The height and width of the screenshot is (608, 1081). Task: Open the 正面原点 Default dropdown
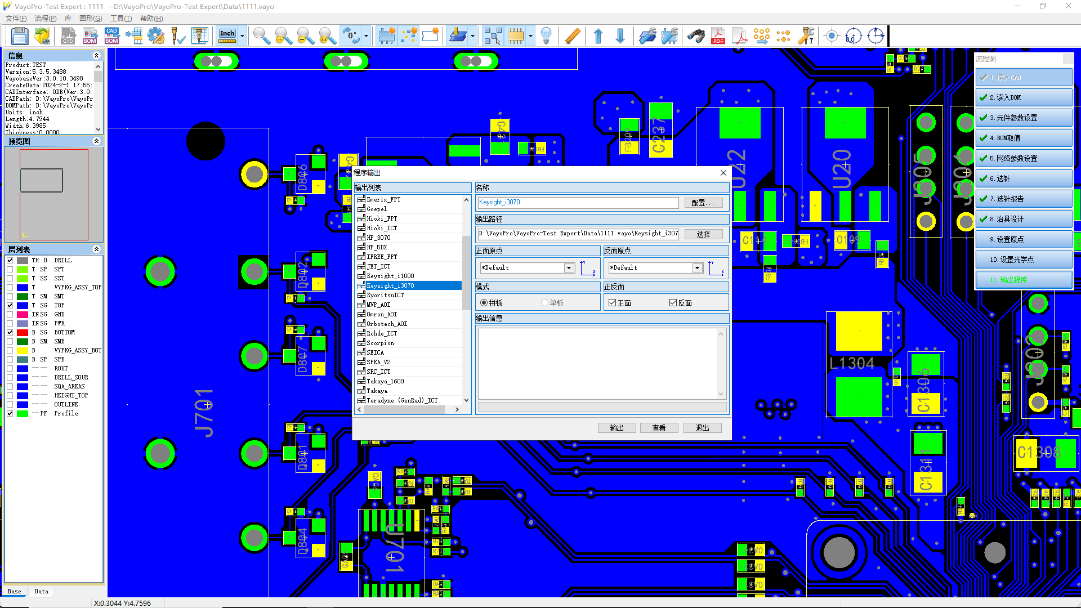pyautogui.click(x=569, y=268)
